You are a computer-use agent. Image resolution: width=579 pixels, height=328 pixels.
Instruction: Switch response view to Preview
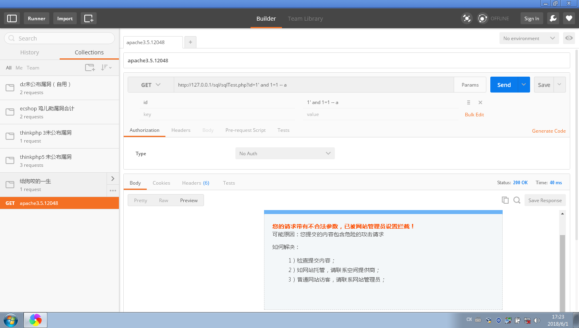coord(189,200)
